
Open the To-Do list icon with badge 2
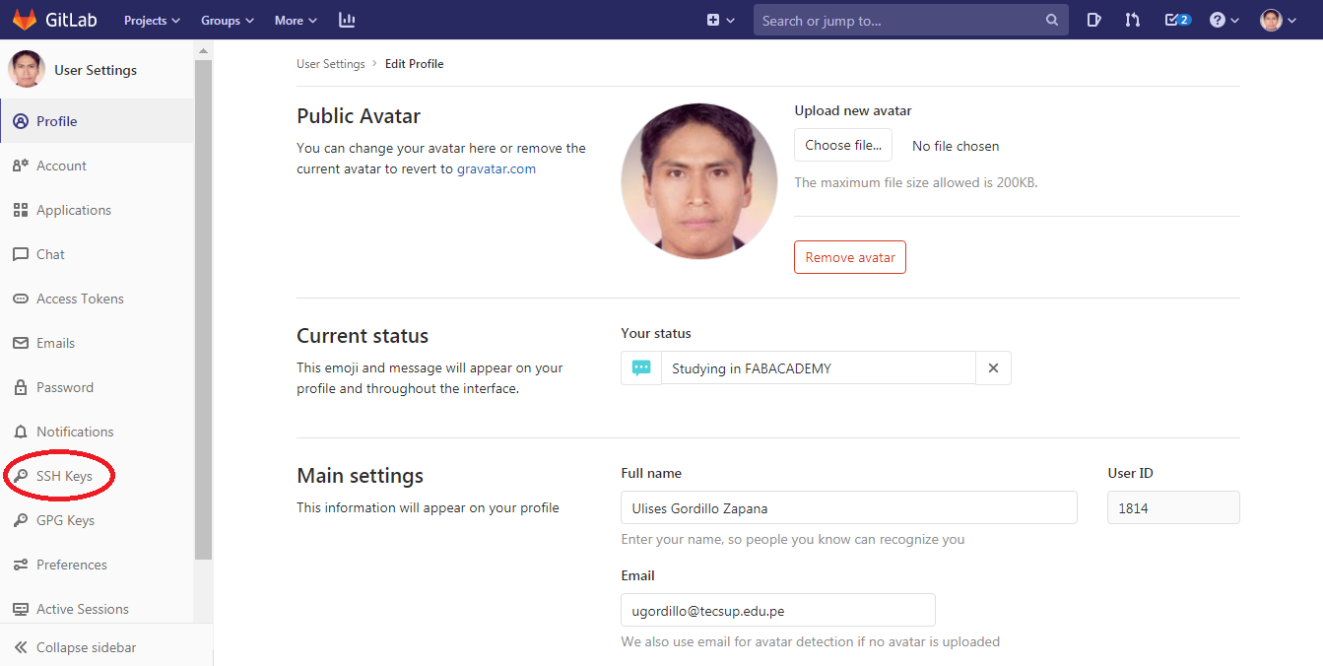[x=1176, y=20]
